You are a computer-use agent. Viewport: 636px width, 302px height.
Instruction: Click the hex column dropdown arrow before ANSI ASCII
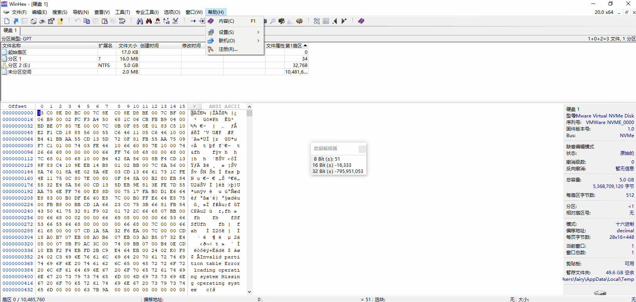pos(195,106)
